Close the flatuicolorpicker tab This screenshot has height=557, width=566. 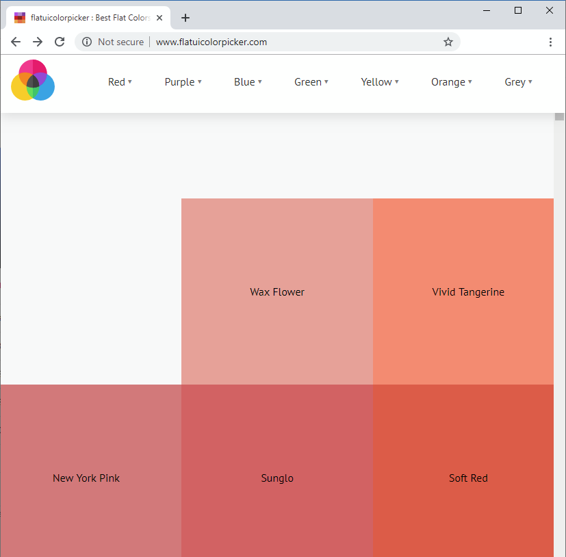(159, 18)
